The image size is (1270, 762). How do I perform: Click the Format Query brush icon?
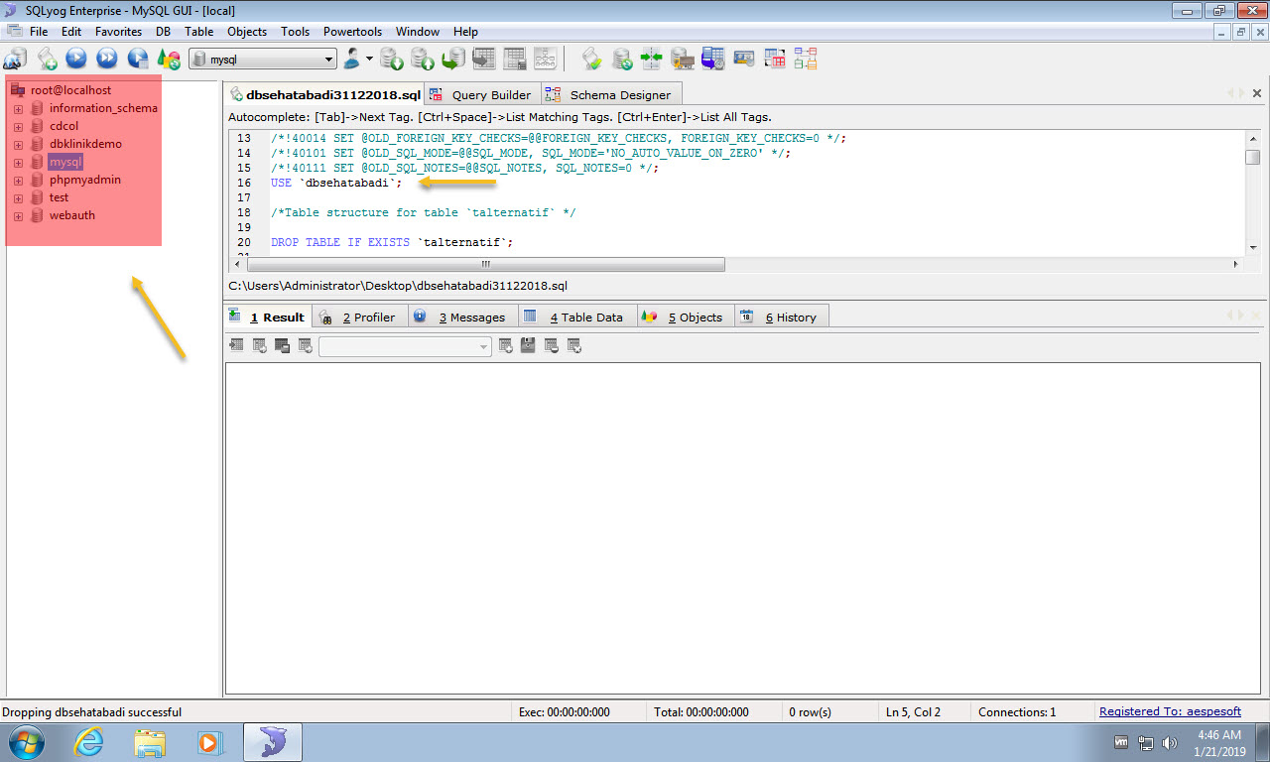(x=591, y=59)
